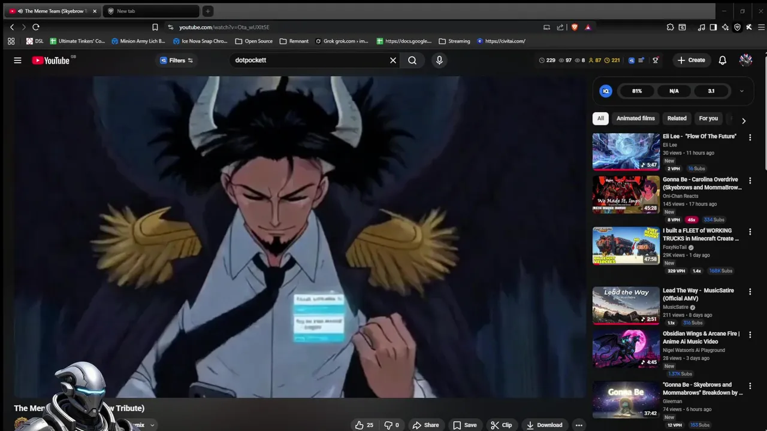Screen dimensions: 767x431
Task: Go back with the browser back arrow
Action: tap(12, 27)
